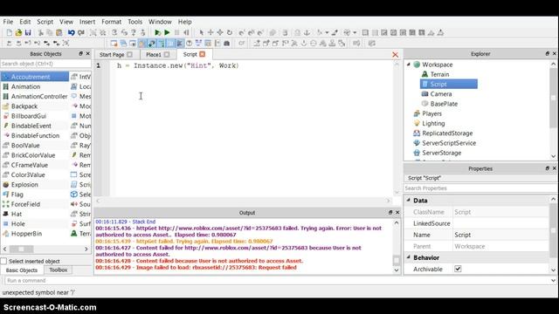Click the blue Undo arrow icon

click(72, 33)
